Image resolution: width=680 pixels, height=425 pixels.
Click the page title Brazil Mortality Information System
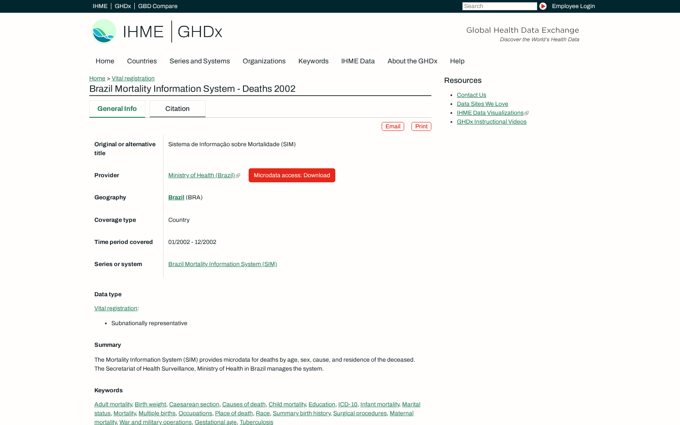click(192, 89)
